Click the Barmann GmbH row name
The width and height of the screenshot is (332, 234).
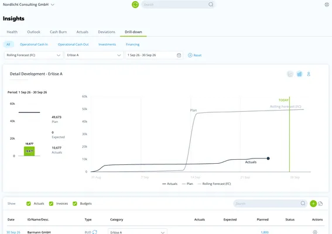click(x=39, y=232)
